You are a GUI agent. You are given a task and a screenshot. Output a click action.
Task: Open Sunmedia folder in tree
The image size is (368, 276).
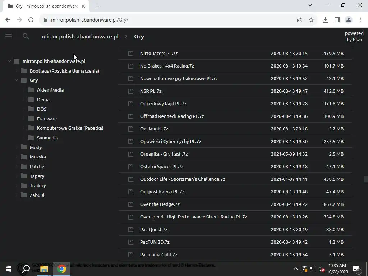tap(47, 138)
